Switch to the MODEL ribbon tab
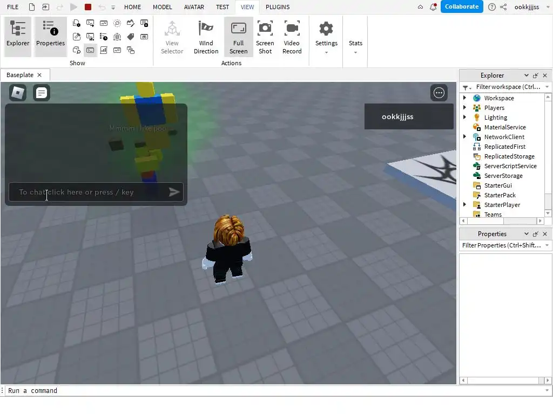 [x=162, y=7]
